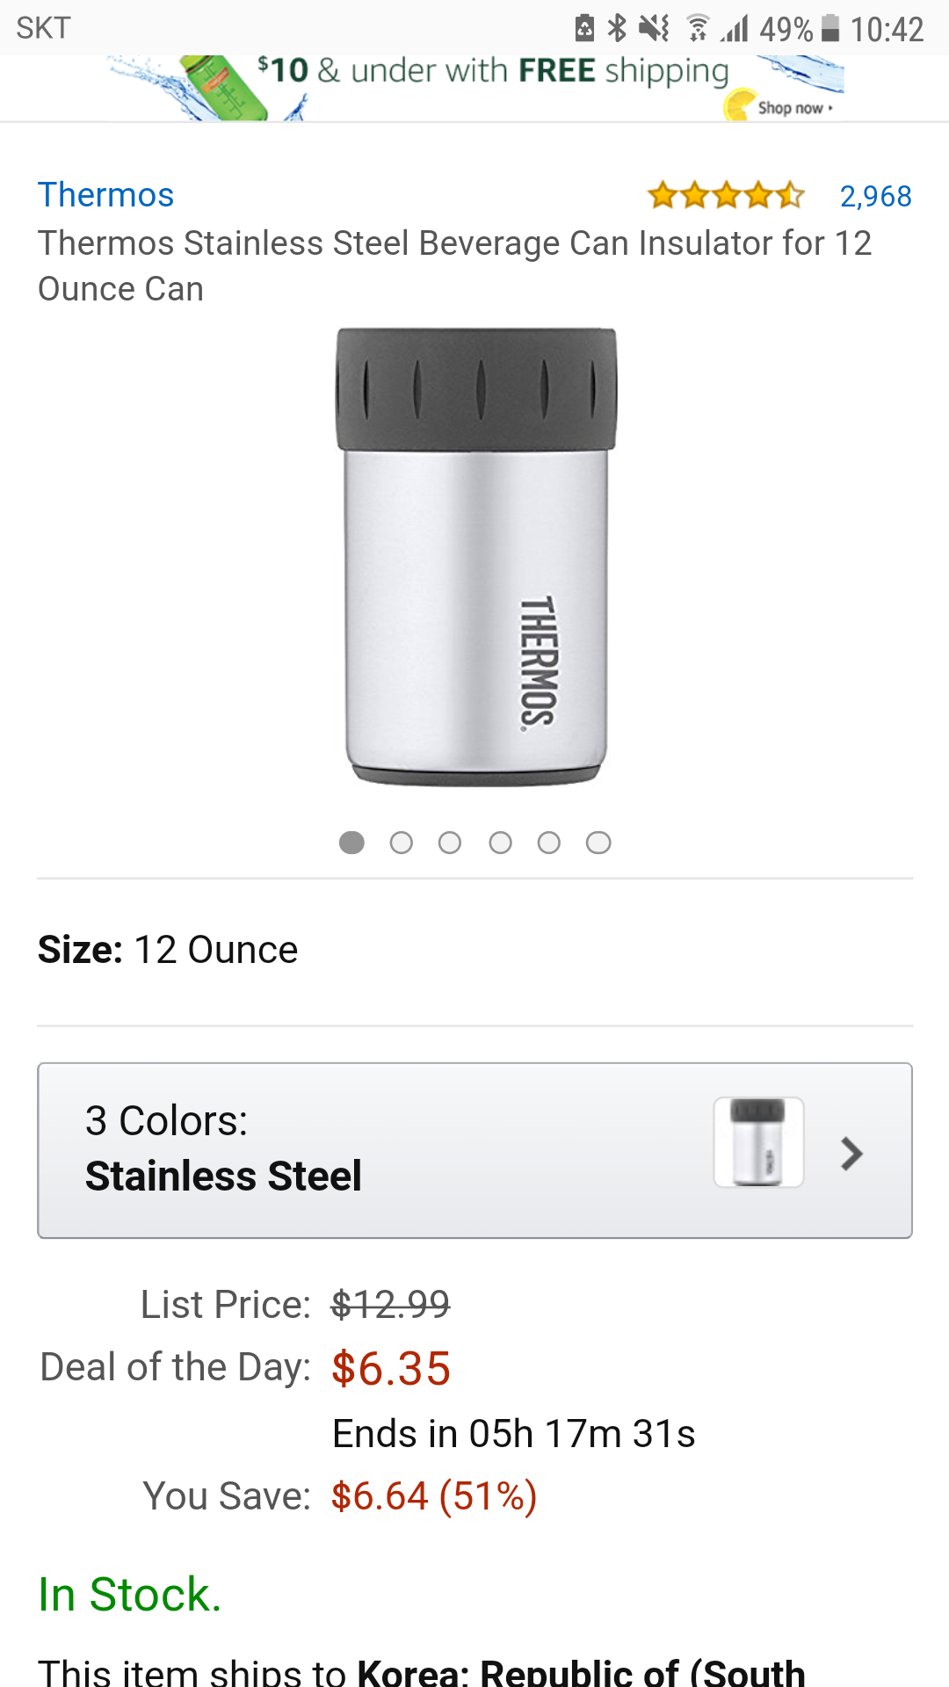Open the Thermos brand link
The width and height of the screenshot is (949, 1687).
tap(106, 195)
